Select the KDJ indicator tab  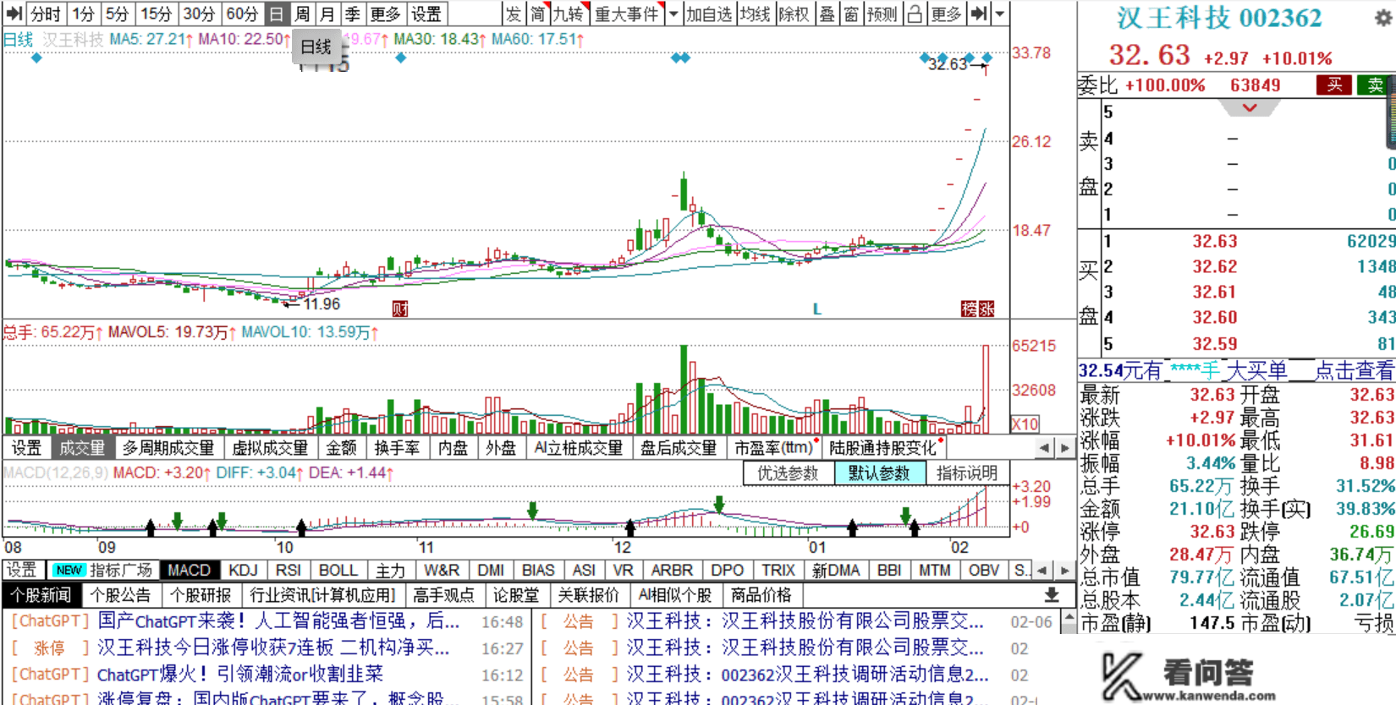point(244,571)
